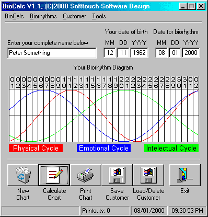Click the green Intelectual Cycle legend

(171, 148)
